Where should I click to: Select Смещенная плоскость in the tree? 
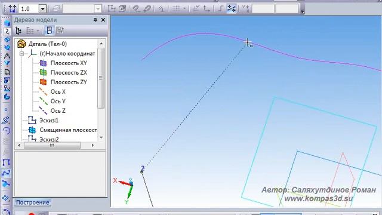pos(68,130)
